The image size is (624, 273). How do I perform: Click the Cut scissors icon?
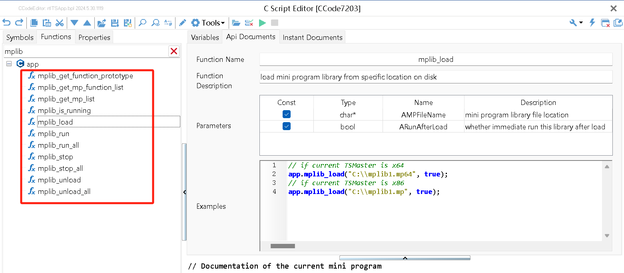tap(60, 23)
